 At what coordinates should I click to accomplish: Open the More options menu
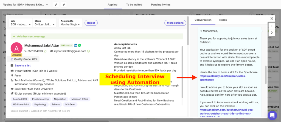[175, 23]
